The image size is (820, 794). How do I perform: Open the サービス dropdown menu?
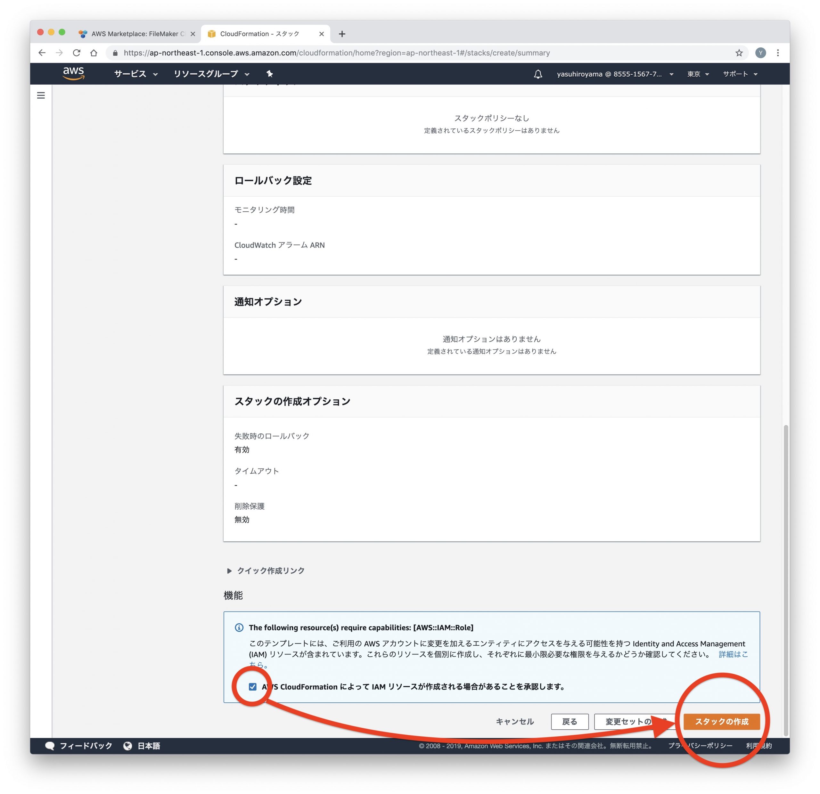(x=135, y=74)
